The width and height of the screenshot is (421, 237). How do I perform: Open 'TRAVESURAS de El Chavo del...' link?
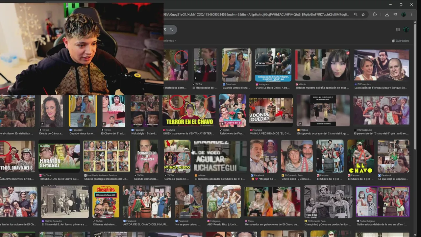tap(59, 179)
